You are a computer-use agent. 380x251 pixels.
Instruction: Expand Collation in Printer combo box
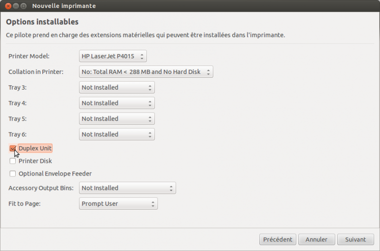click(146, 72)
